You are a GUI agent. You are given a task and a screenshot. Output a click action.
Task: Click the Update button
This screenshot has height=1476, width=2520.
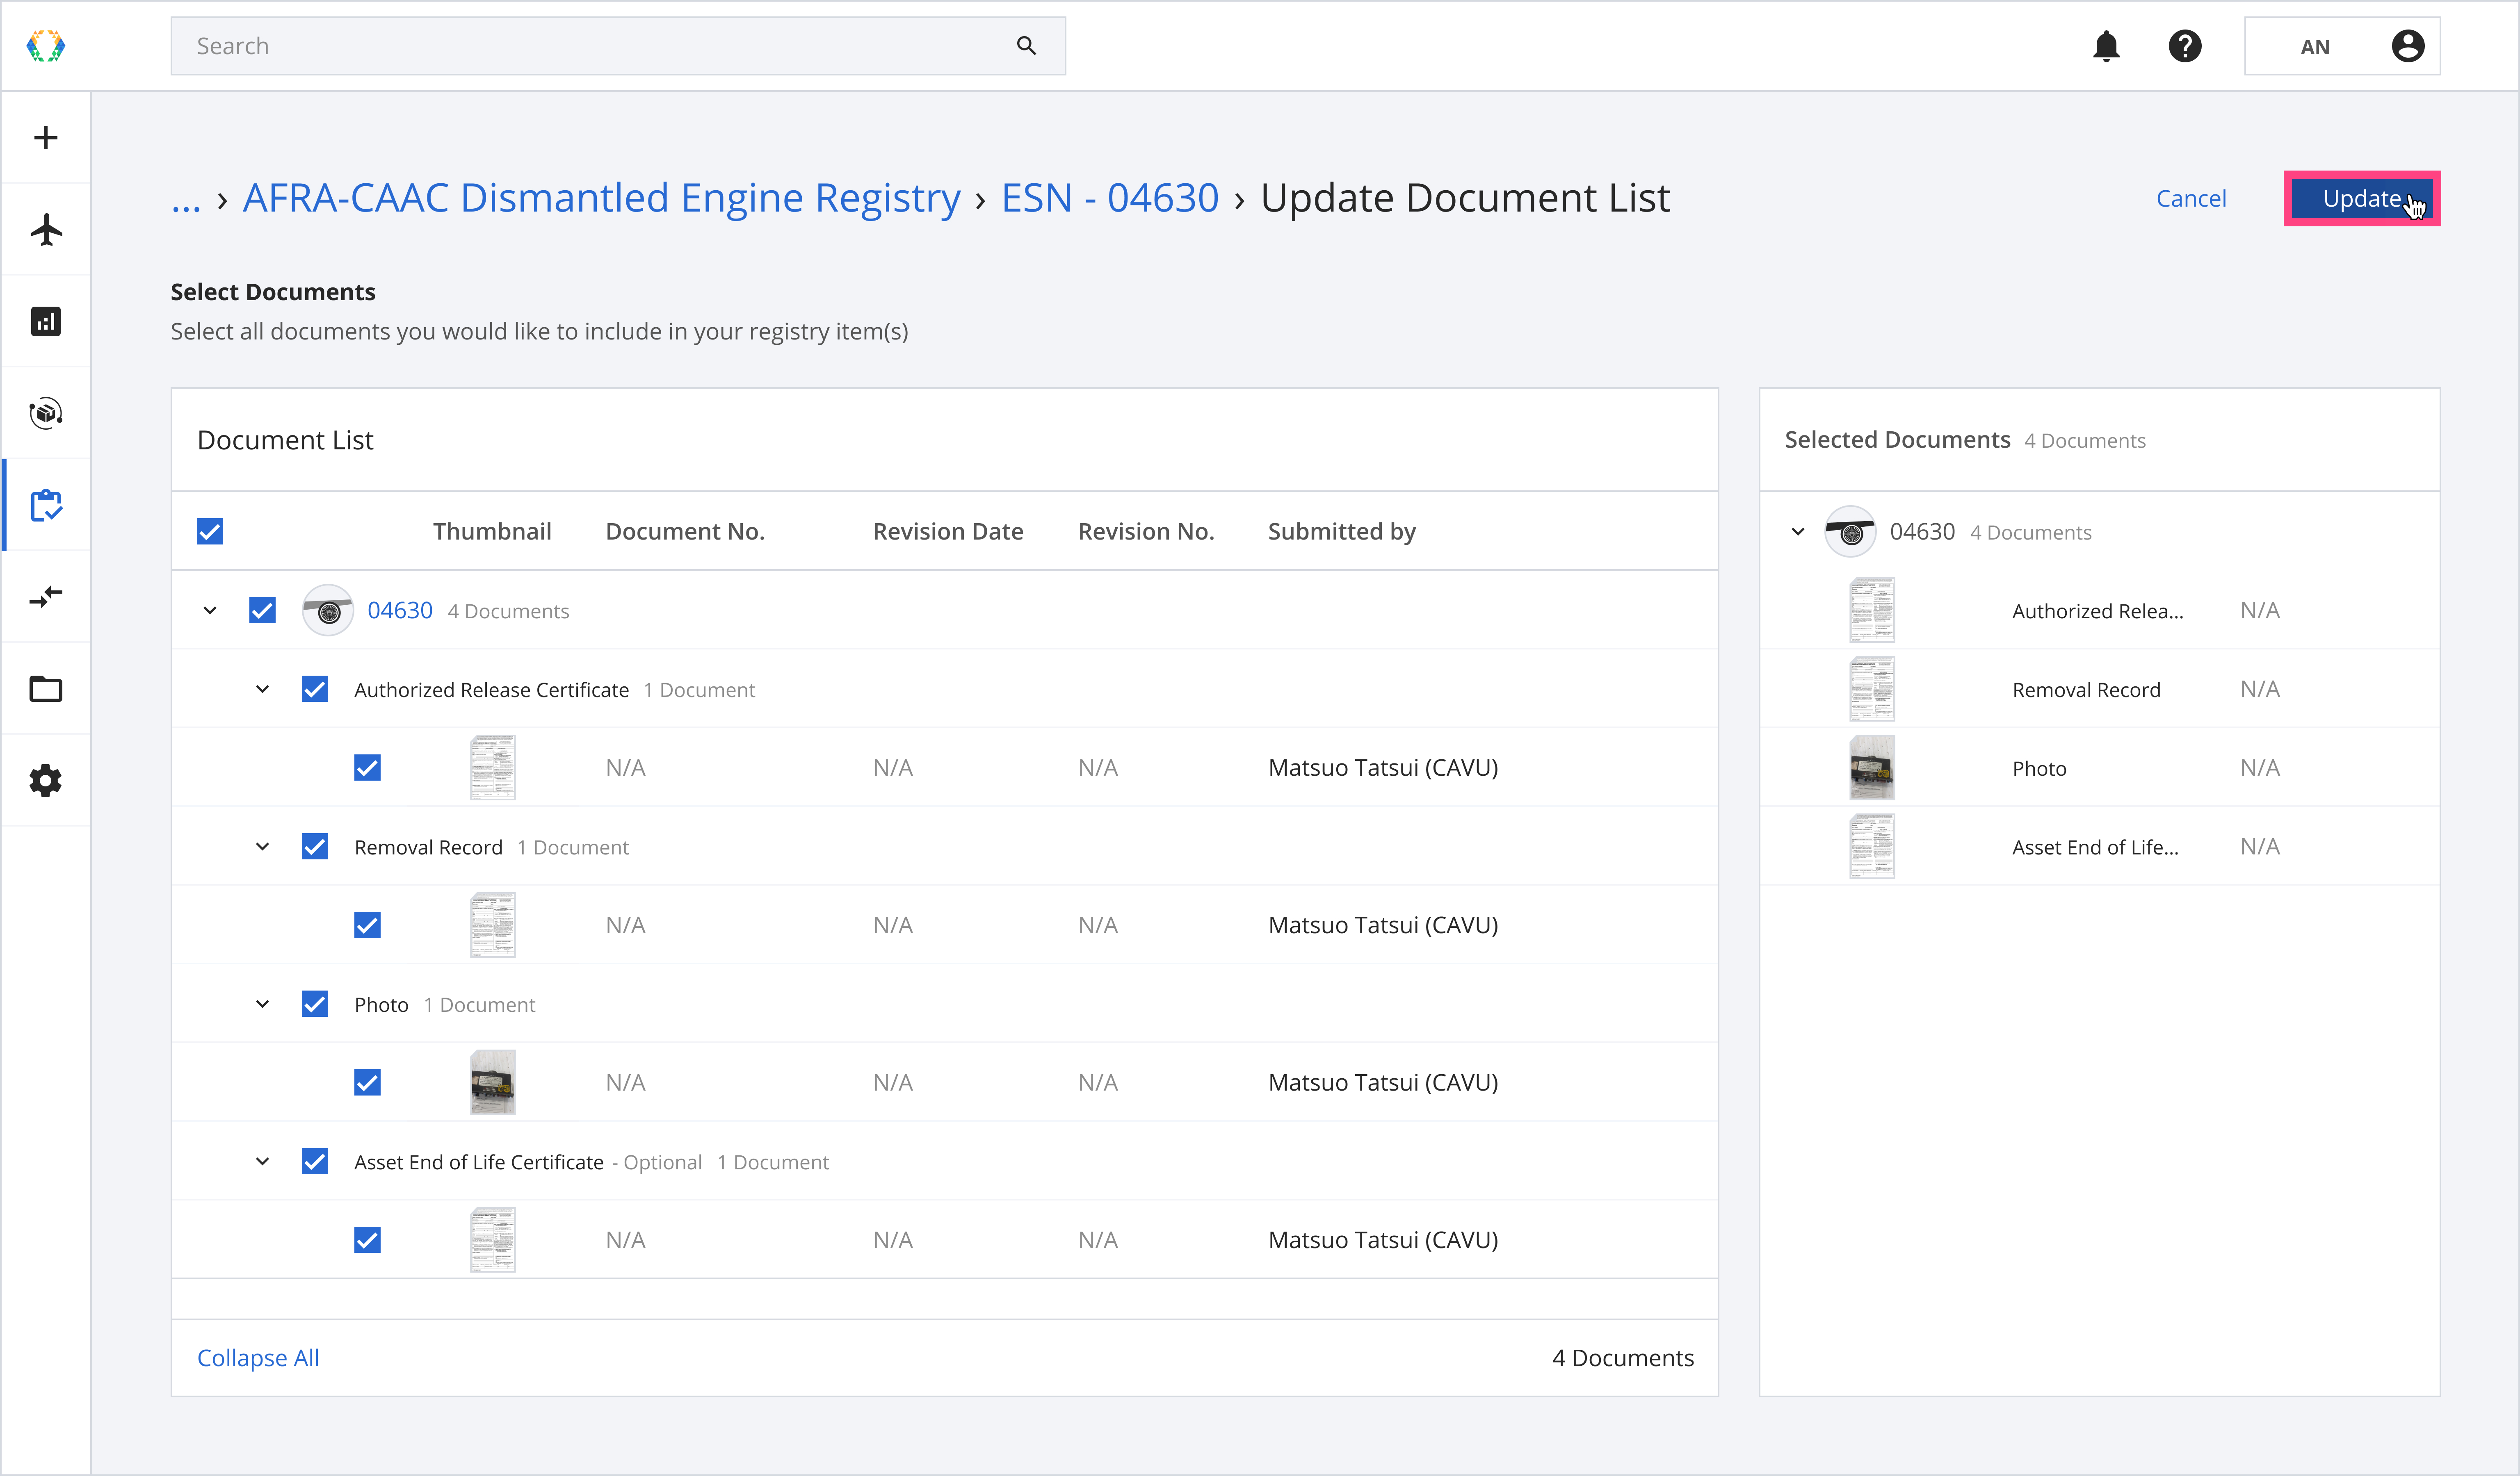(x=2361, y=199)
